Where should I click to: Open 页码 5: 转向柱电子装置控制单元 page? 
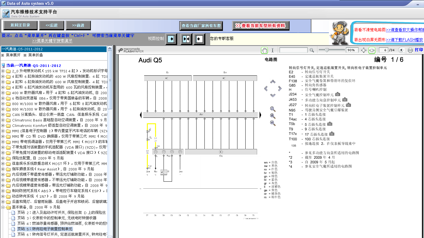point(45,229)
